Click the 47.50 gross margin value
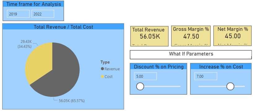 (191, 36)
